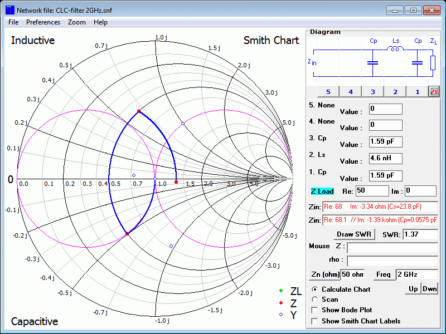Click the ZL load resistor symbol in diagram

[x=433, y=63]
